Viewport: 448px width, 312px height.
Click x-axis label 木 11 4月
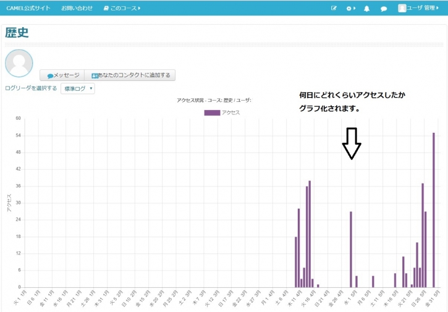(295, 298)
